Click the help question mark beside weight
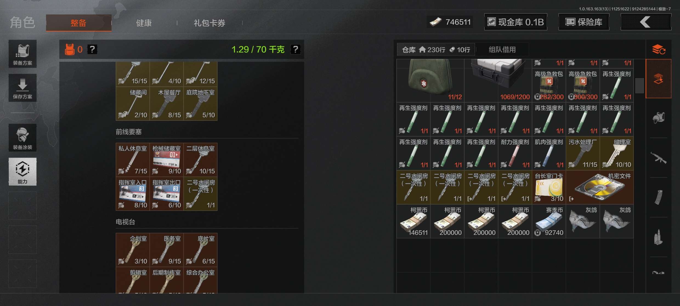 (296, 49)
